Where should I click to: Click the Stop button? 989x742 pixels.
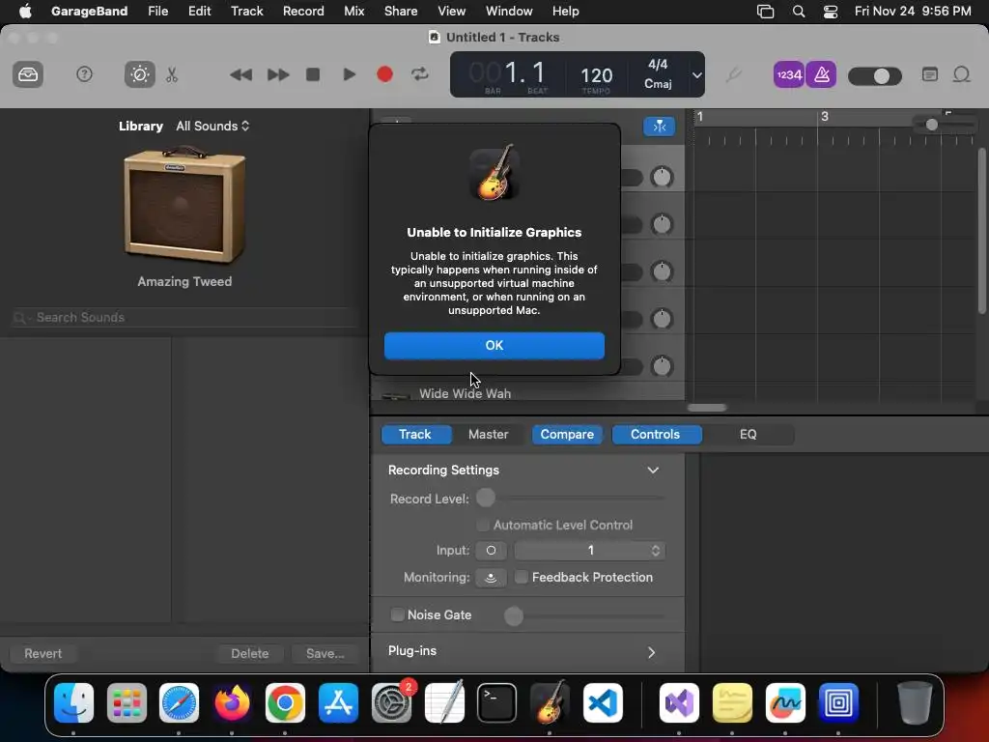313,74
